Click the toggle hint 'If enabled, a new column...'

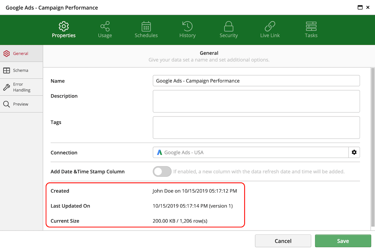tap(259, 171)
